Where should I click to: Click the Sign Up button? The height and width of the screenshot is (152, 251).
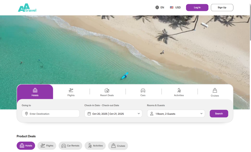[x=222, y=8]
